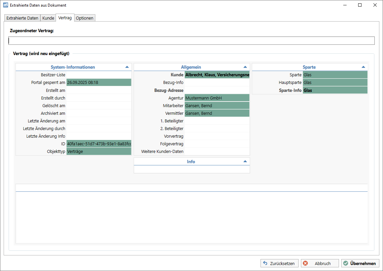Click the Objekttyp field Verträge
383x271 pixels.
click(99, 152)
